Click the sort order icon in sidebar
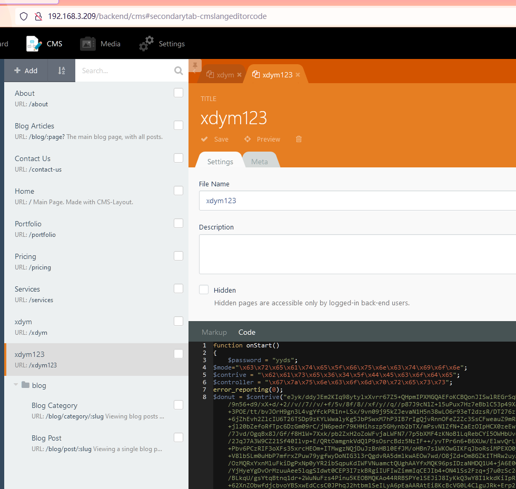 pyautogui.click(x=61, y=71)
